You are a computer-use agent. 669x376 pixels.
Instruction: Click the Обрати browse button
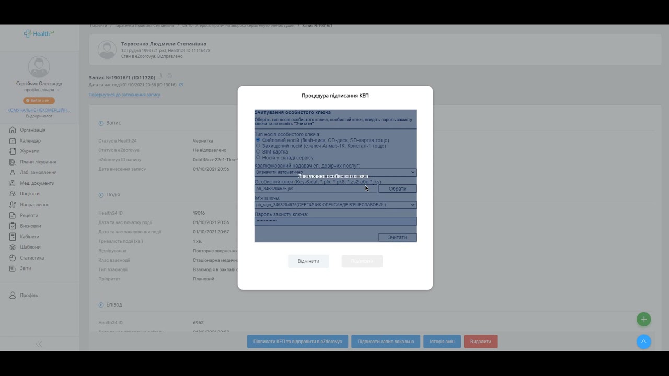point(397,189)
